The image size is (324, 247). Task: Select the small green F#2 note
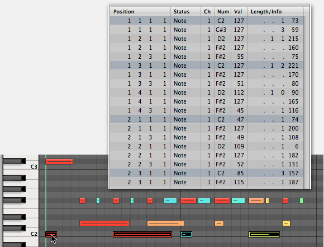point(302,201)
